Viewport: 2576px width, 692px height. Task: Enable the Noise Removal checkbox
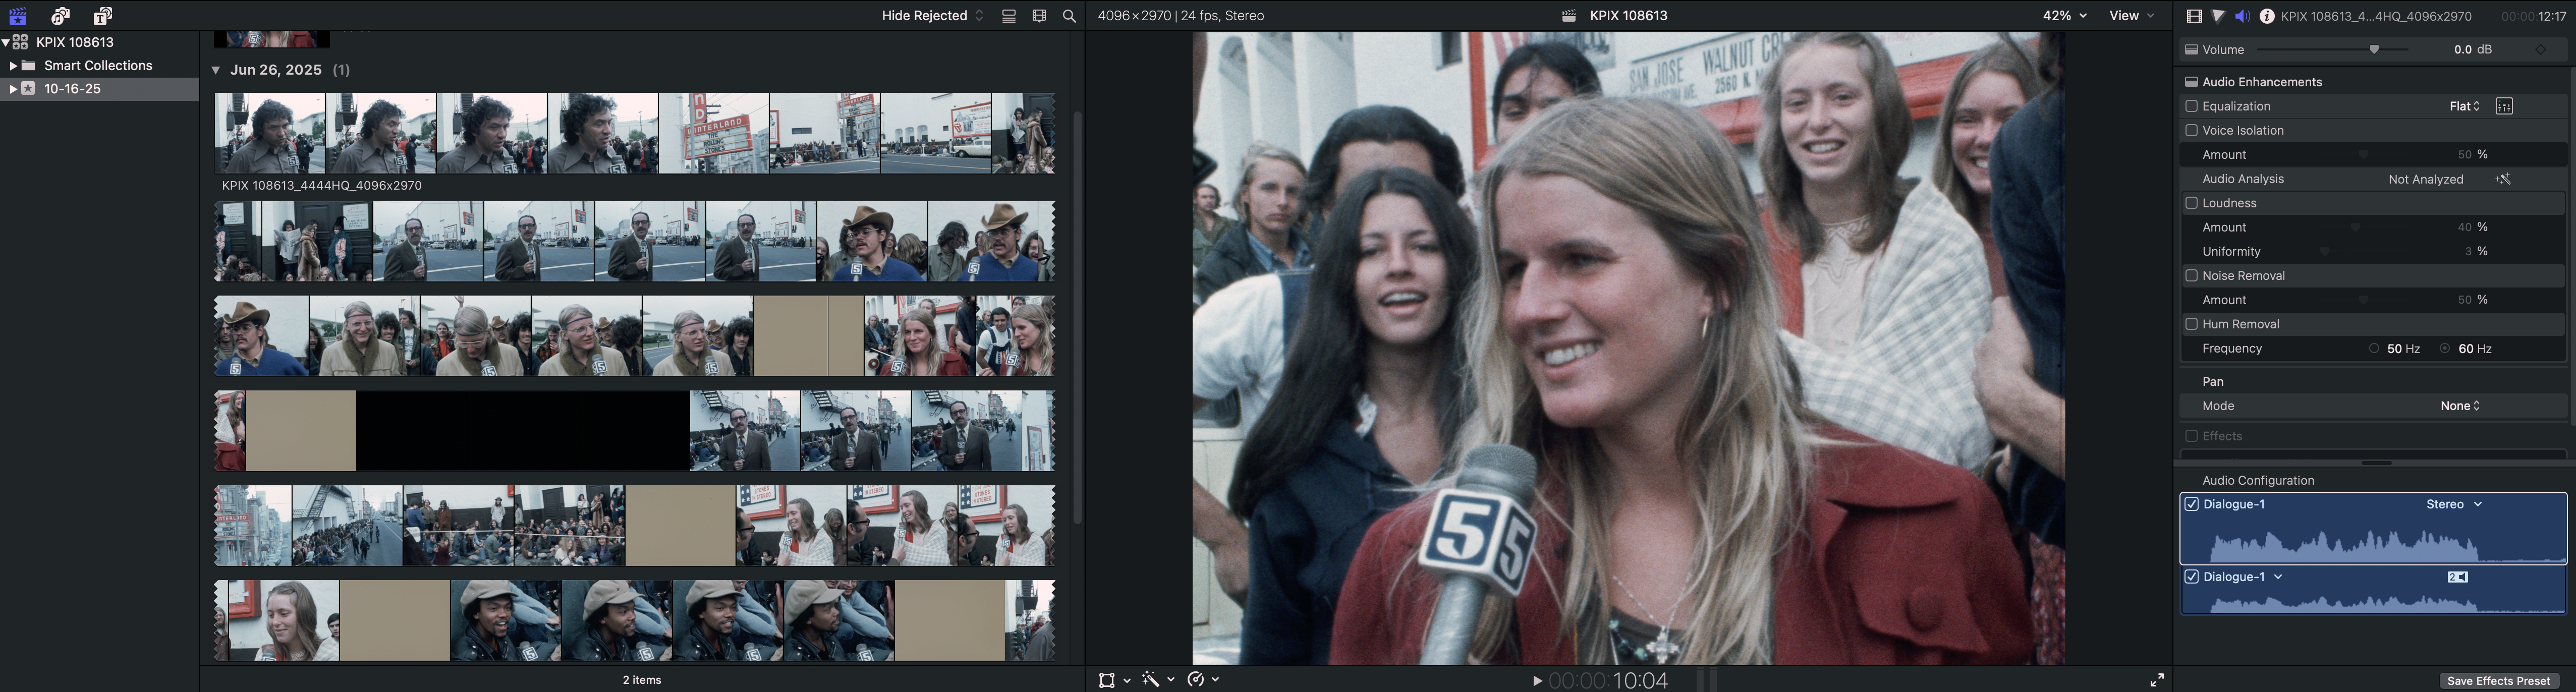2191,276
